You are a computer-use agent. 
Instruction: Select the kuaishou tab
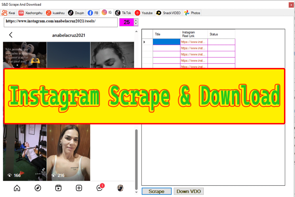tap(55, 13)
